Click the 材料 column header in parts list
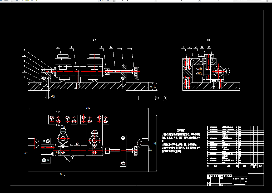The image size is (272, 194). coord(244,166)
